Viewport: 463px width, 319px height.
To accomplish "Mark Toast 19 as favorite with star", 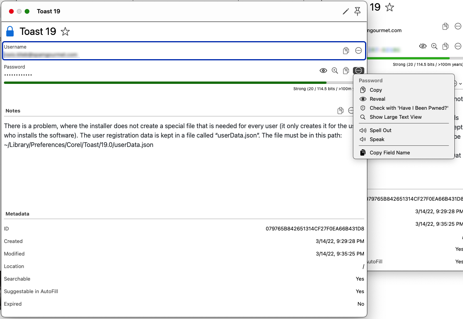I will click(x=65, y=32).
